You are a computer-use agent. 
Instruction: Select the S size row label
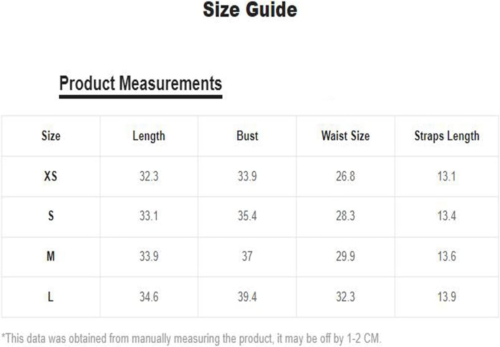coord(51,216)
